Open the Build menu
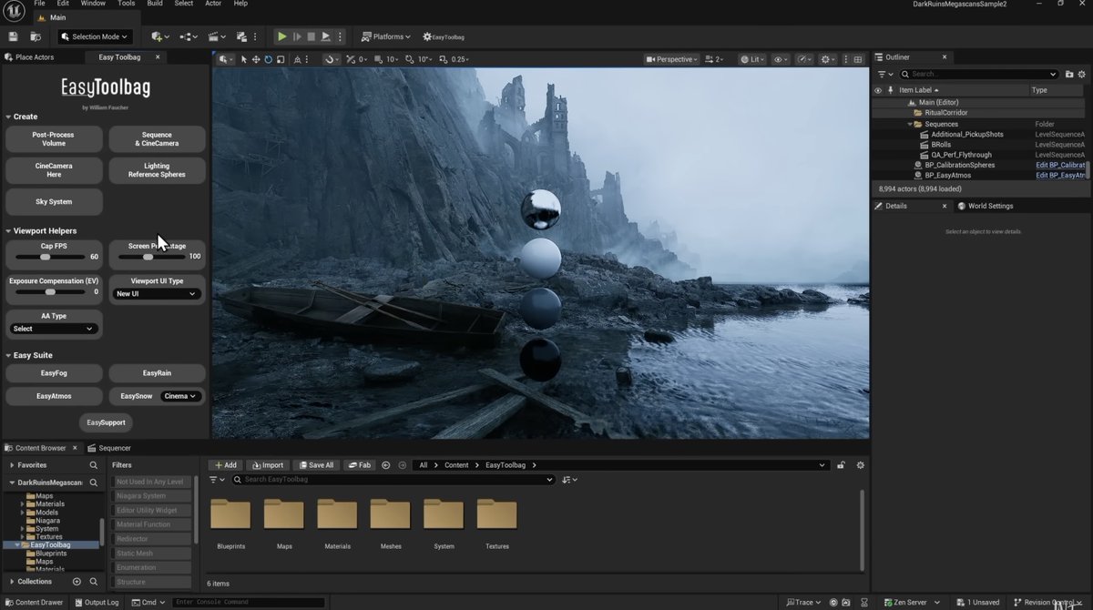Screen dimensions: 1093x610 155,4
